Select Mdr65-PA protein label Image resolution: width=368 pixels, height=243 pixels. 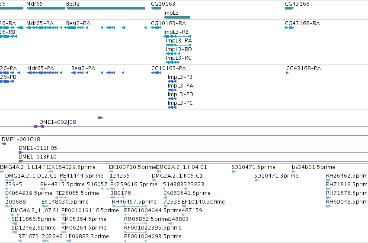[41, 68]
